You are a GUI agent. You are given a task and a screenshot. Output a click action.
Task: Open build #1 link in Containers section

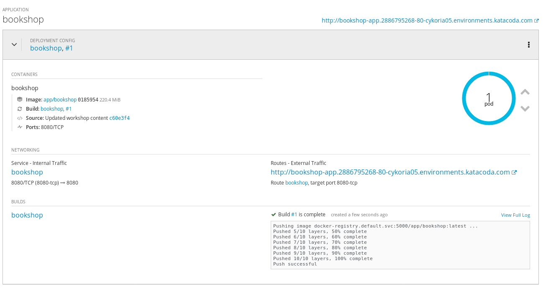(x=69, y=109)
